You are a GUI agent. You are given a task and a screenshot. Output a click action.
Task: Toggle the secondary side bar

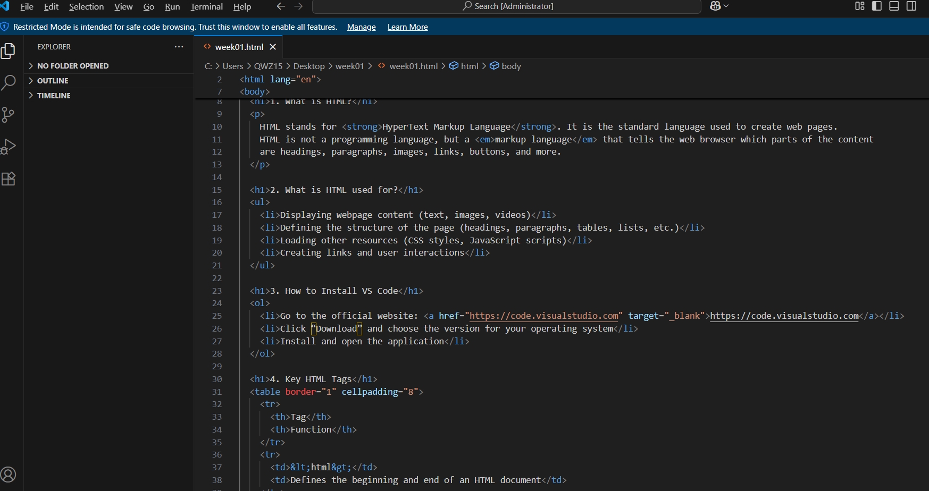pos(911,6)
